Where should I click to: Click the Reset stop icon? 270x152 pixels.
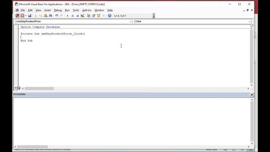(78, 16)
